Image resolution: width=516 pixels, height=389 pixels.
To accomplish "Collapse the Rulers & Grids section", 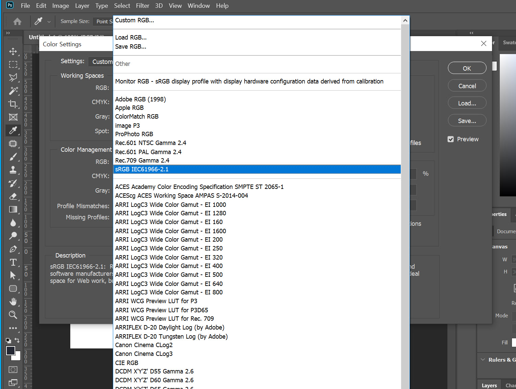I will click(x=483, y=360).
